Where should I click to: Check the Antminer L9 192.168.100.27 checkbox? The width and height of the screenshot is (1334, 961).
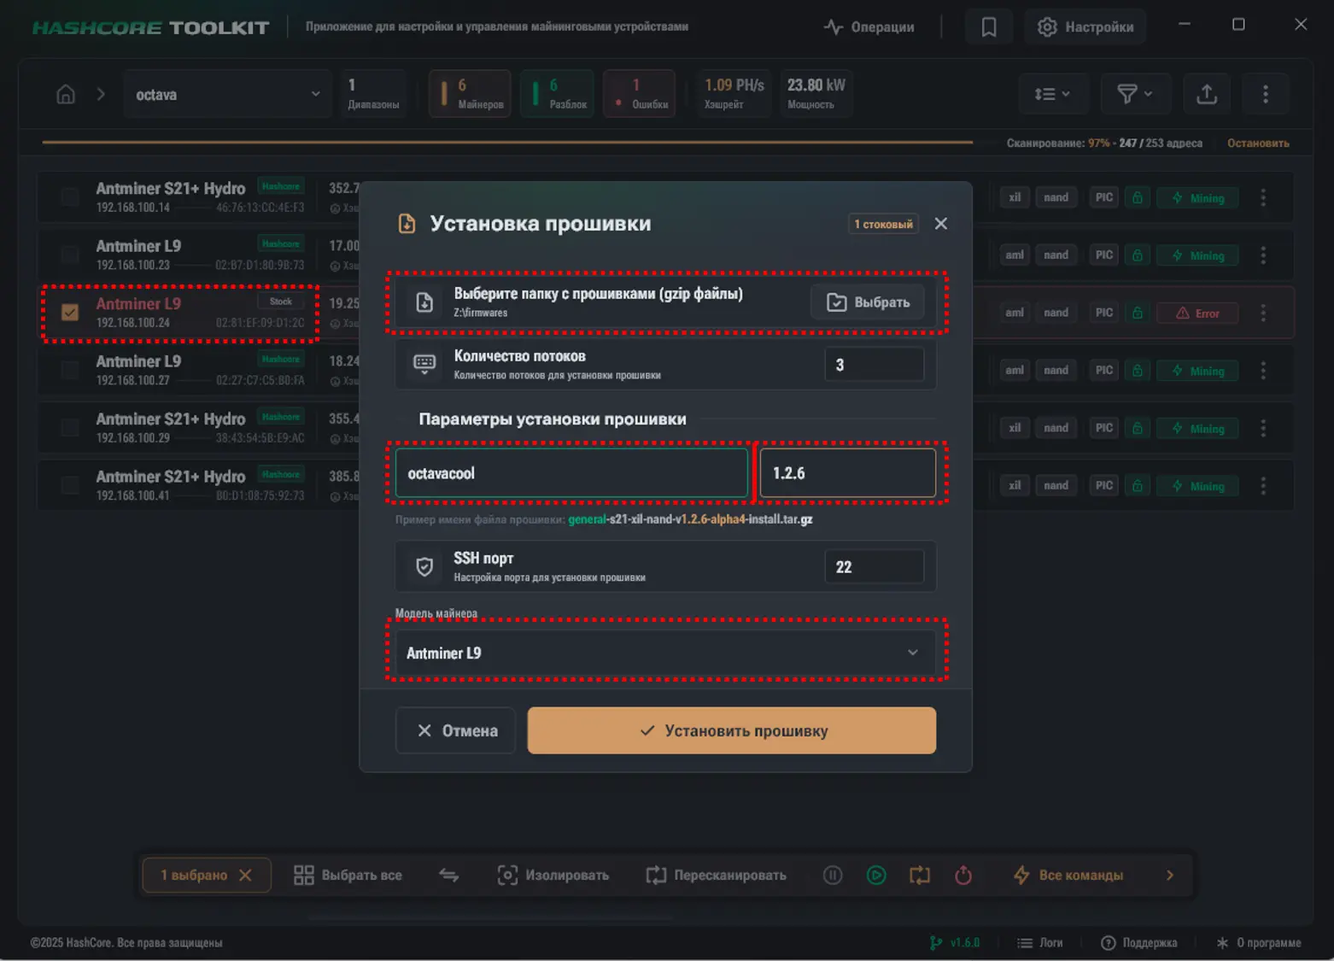(x=70, y=371)
